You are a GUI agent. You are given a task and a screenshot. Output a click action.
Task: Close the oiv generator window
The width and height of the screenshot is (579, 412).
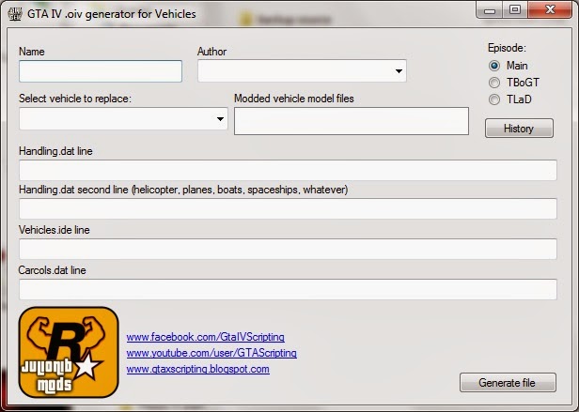tap(550, 10)
